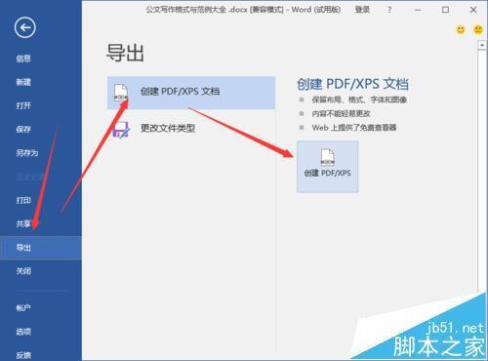Open the 帐户 (Account) page

click(23, 307)
